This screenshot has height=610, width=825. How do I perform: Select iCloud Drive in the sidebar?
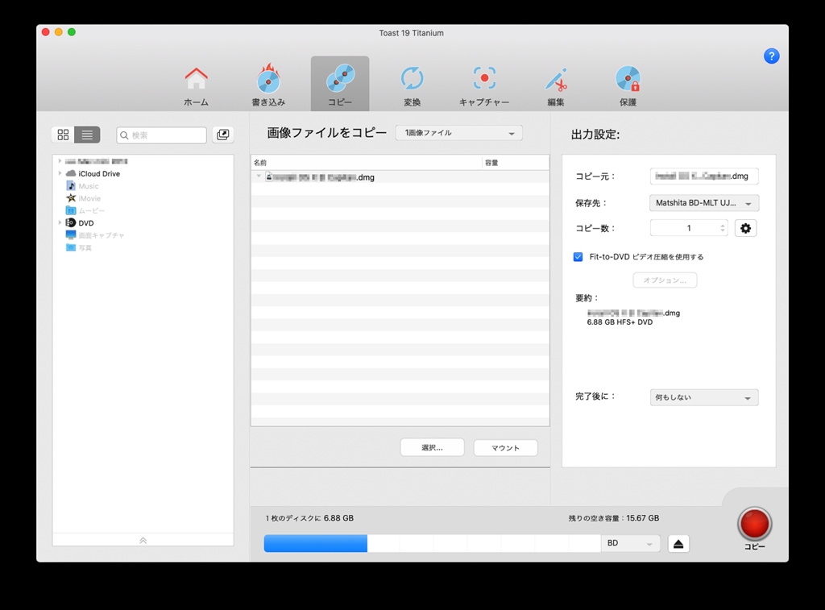[99, 174]
